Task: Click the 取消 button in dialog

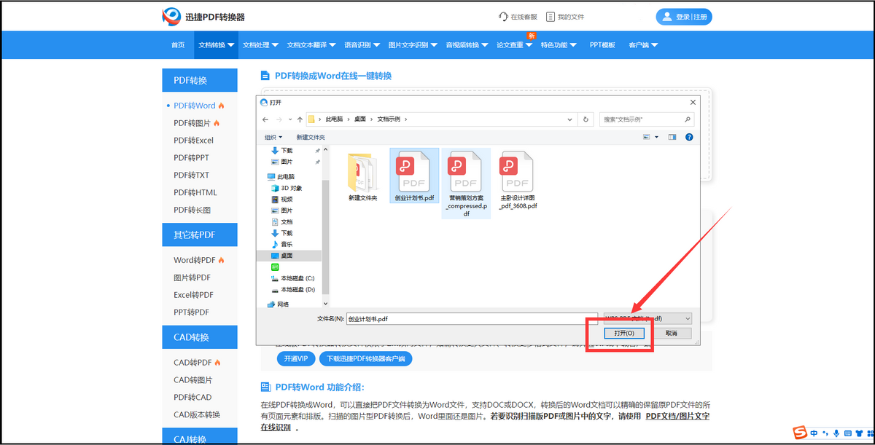Action: [x=672, y=333]
